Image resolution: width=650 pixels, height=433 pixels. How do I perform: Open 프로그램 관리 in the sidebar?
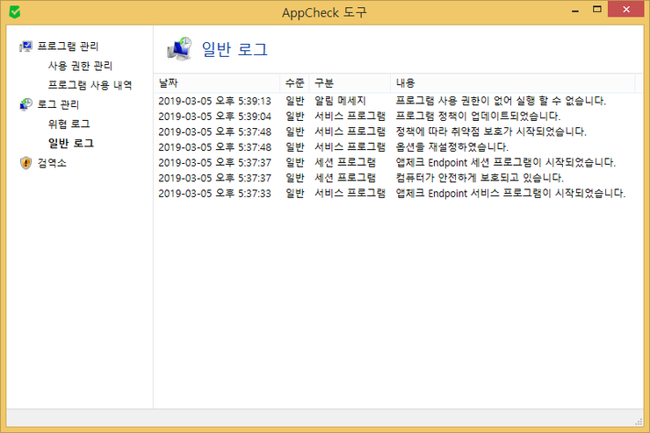[x=68, y=46]
